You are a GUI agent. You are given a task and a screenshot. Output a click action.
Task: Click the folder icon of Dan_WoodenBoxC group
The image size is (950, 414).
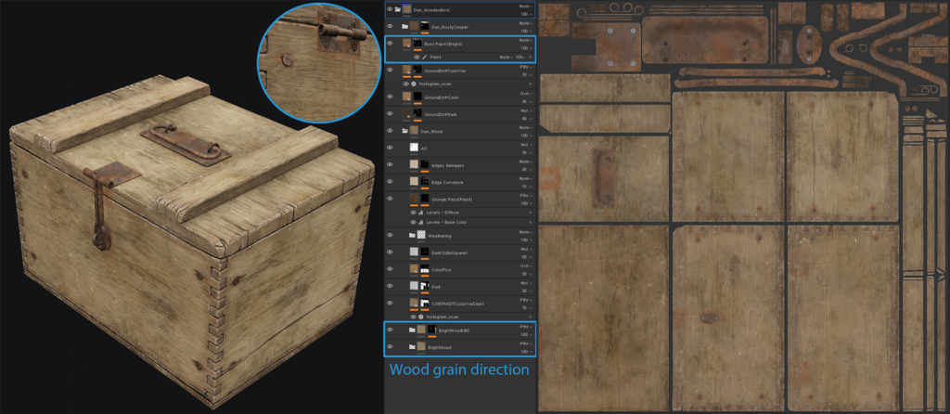[397, 9]
